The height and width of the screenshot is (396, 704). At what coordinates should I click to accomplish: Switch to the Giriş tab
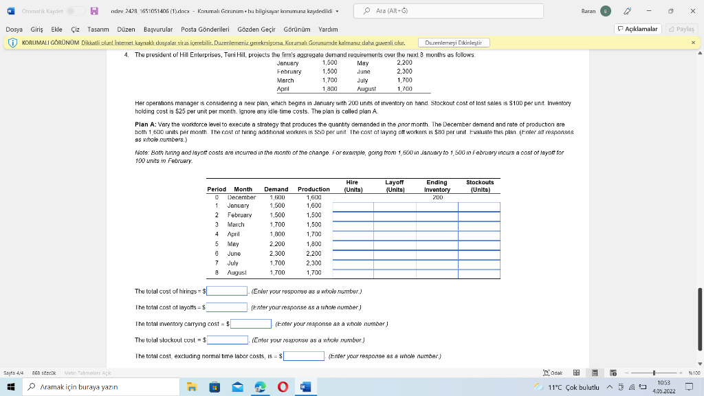tap(37, 29)
